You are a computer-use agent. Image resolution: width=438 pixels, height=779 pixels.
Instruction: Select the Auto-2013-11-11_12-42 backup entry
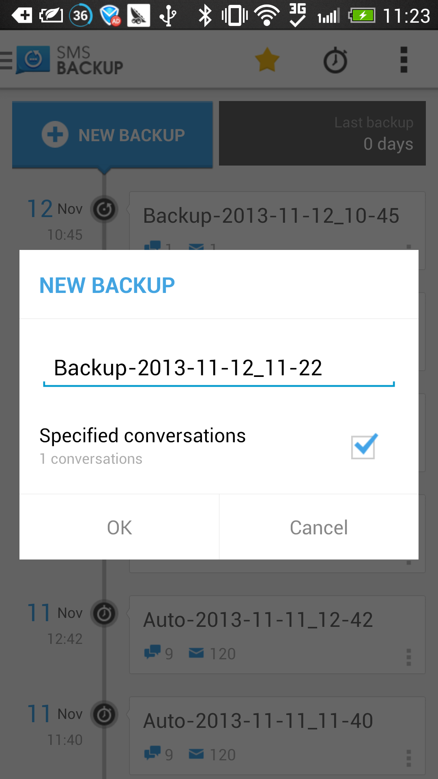point(277,635)
